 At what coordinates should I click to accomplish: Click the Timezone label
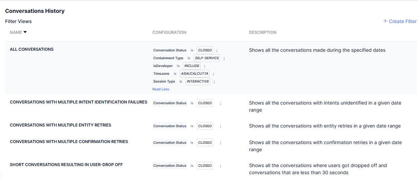pos(161,74)
